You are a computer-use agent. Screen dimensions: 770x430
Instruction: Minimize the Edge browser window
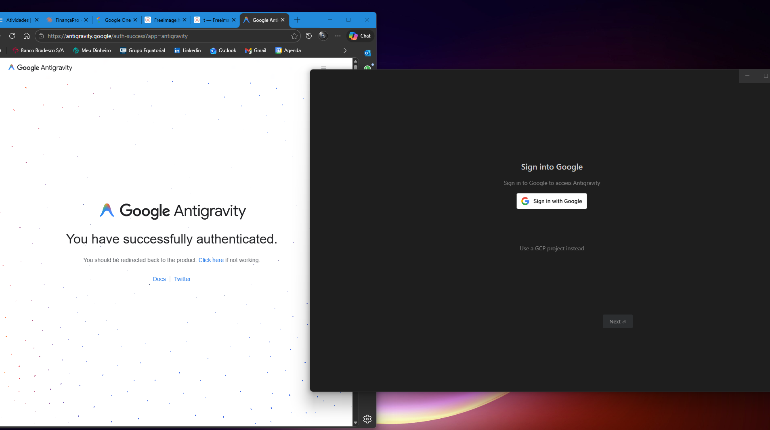(330, 20)
